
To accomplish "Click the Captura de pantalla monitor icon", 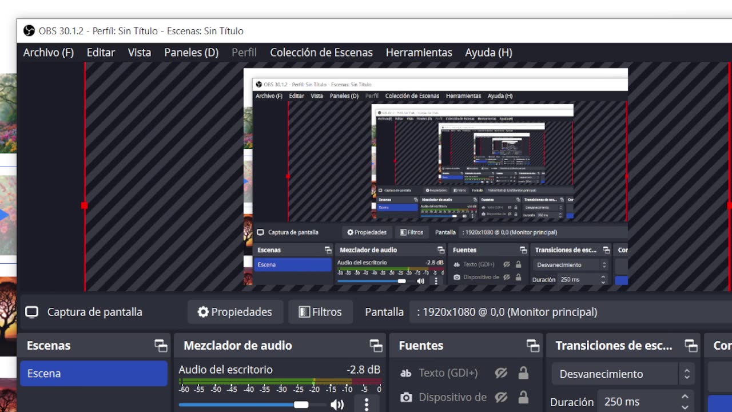I will click(32, 312).
